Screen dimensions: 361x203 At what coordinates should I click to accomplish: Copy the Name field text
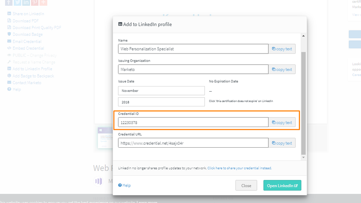pos(282,49)
